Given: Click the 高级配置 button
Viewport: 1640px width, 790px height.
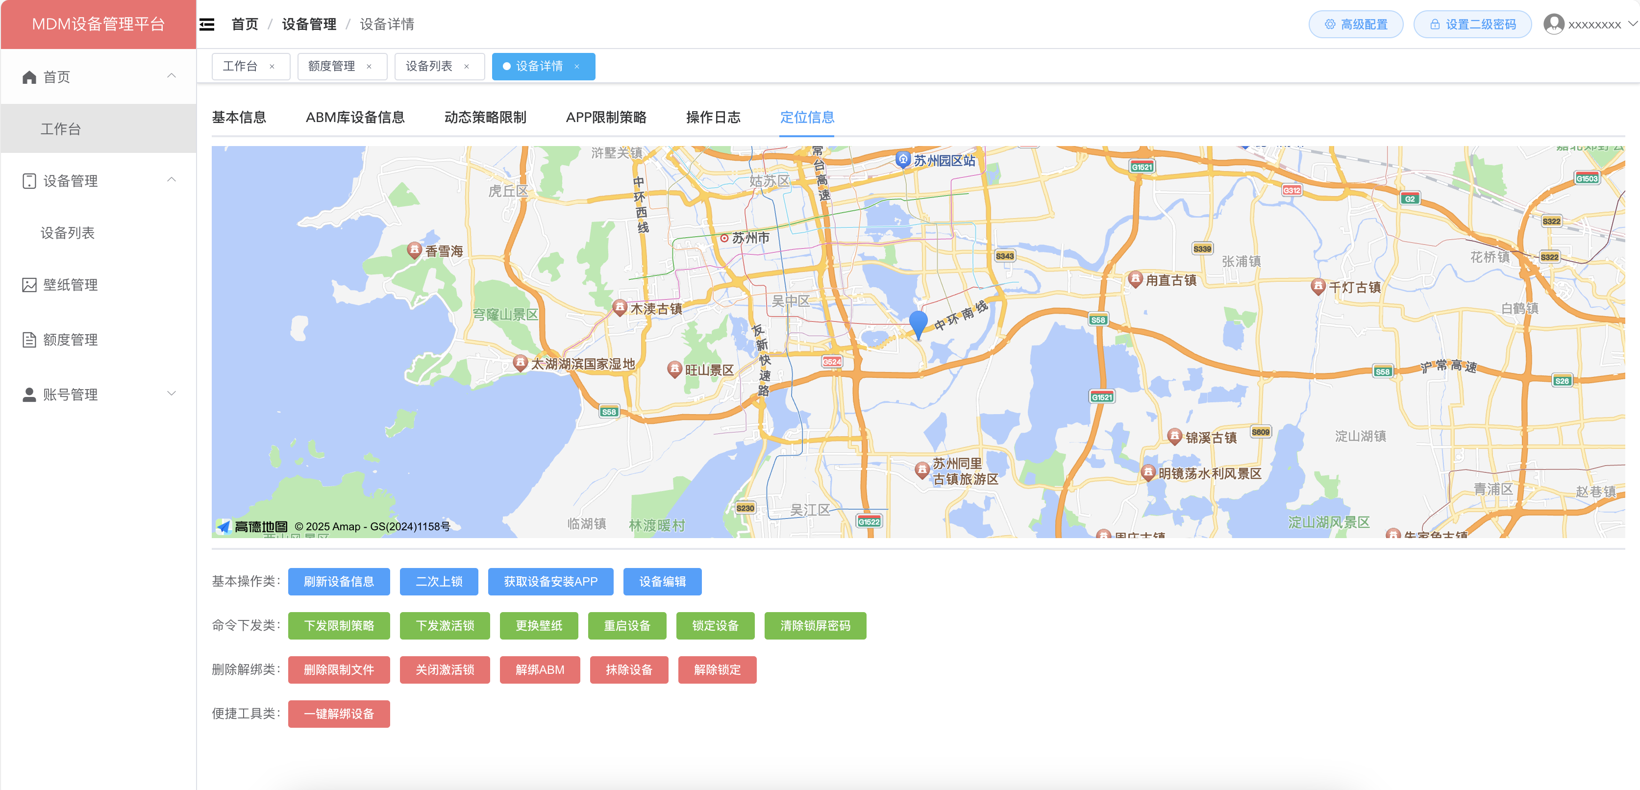Looking at the screenshot, I should (x=1355, y=24).
